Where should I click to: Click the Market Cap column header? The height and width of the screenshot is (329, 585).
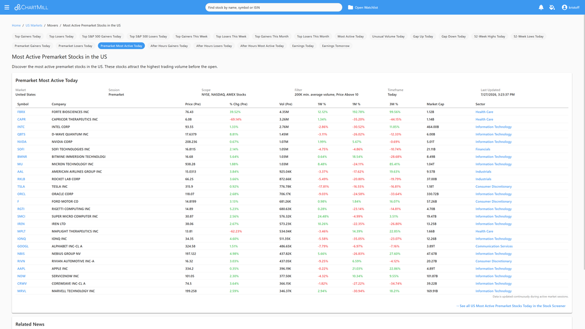coord(435,104)
